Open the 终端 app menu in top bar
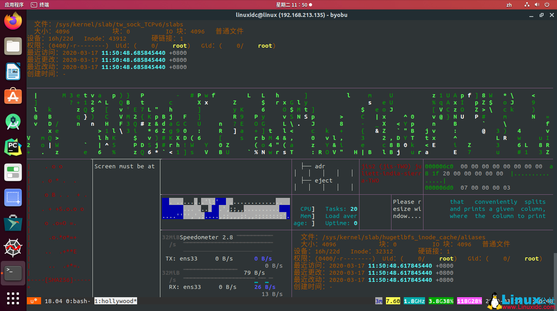 click(x=40, y=5)
